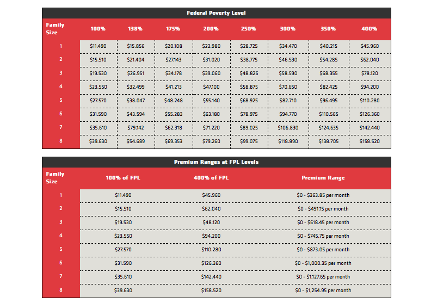The image size is (425, 303).
Task: Select the $79.142 value
Action: [135, 128]
